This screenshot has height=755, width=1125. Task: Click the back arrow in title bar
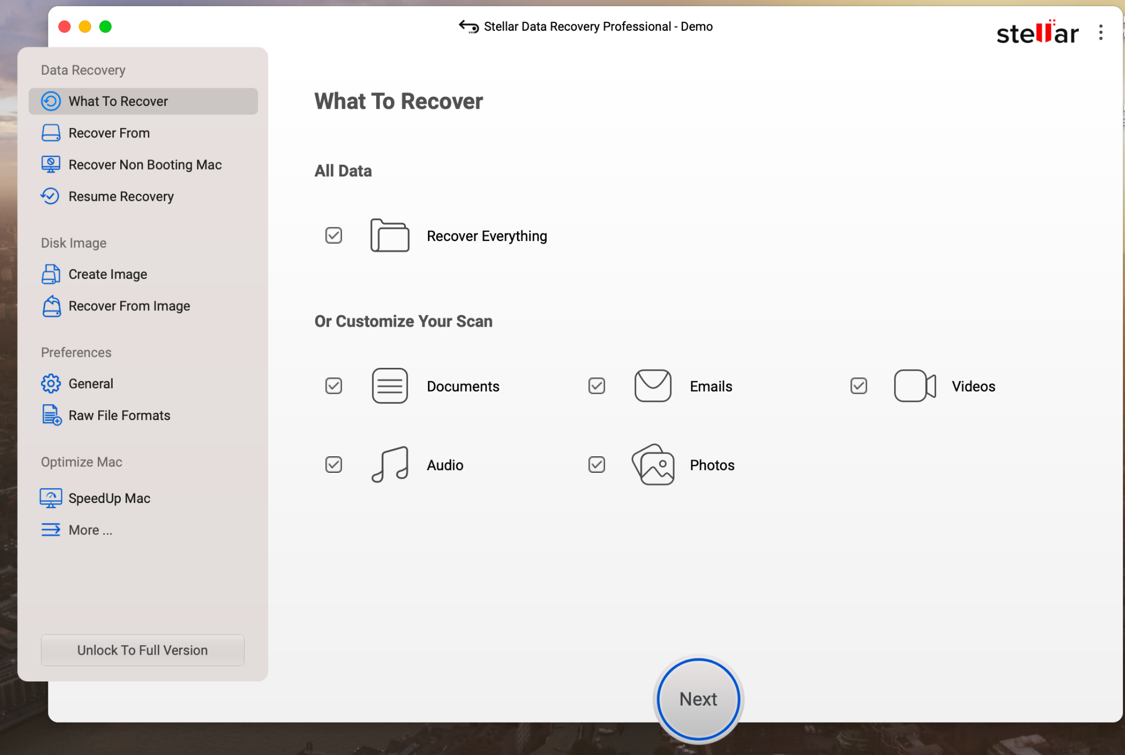[x=469, y=26]
